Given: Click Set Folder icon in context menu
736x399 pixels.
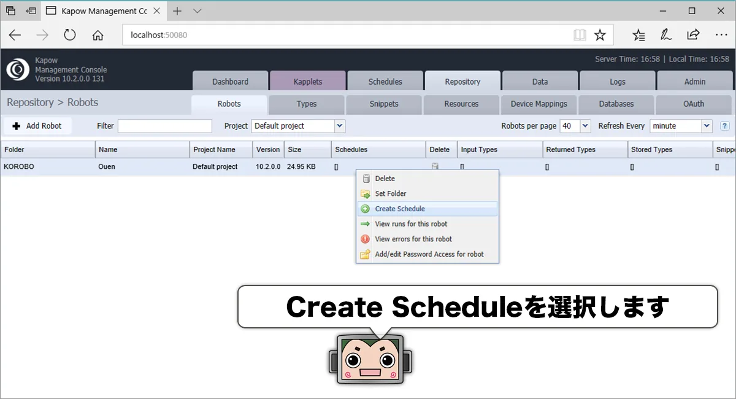Looking at the screenshot, I should pyautogui.click(x=366, y=193).
